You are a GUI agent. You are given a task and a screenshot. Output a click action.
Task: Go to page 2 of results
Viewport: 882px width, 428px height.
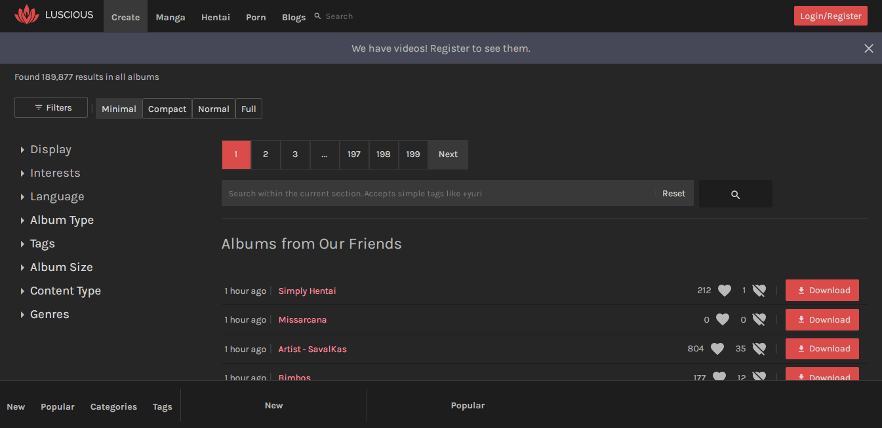266,154
